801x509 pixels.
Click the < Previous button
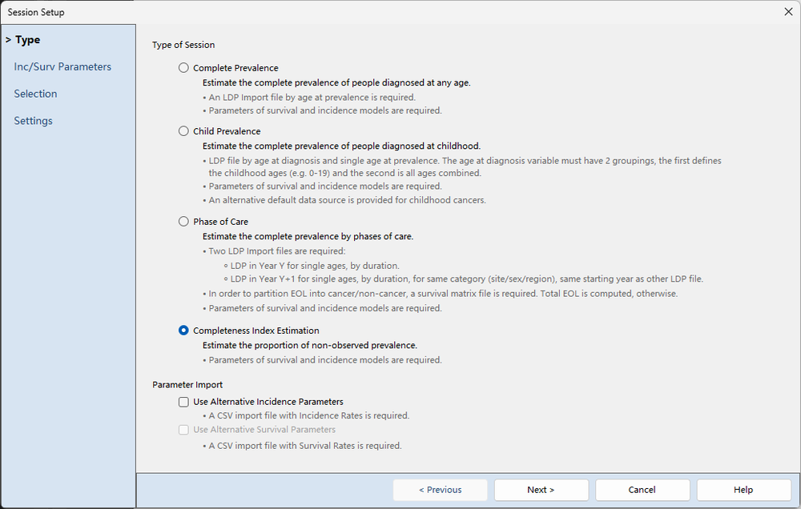440,490
